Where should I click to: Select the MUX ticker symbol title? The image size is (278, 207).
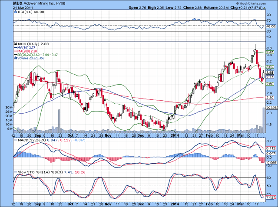[18, 3]
